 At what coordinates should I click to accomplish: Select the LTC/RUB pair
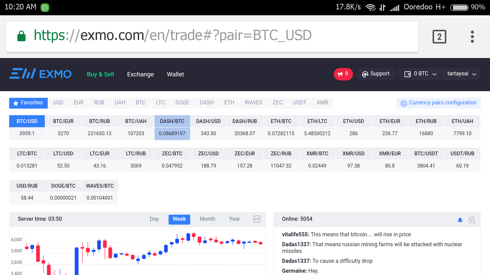click(x=136, y=160)
